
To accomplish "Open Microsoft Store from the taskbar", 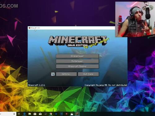I will point(35,114).
